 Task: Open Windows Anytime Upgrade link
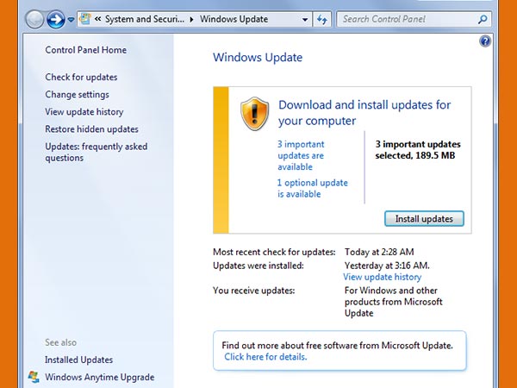tap(100, 377)
